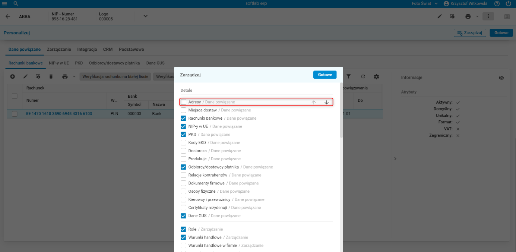Uncheck Rachunki bankowe checkbox
Screen dimensions: 516x252
point(183,118)
